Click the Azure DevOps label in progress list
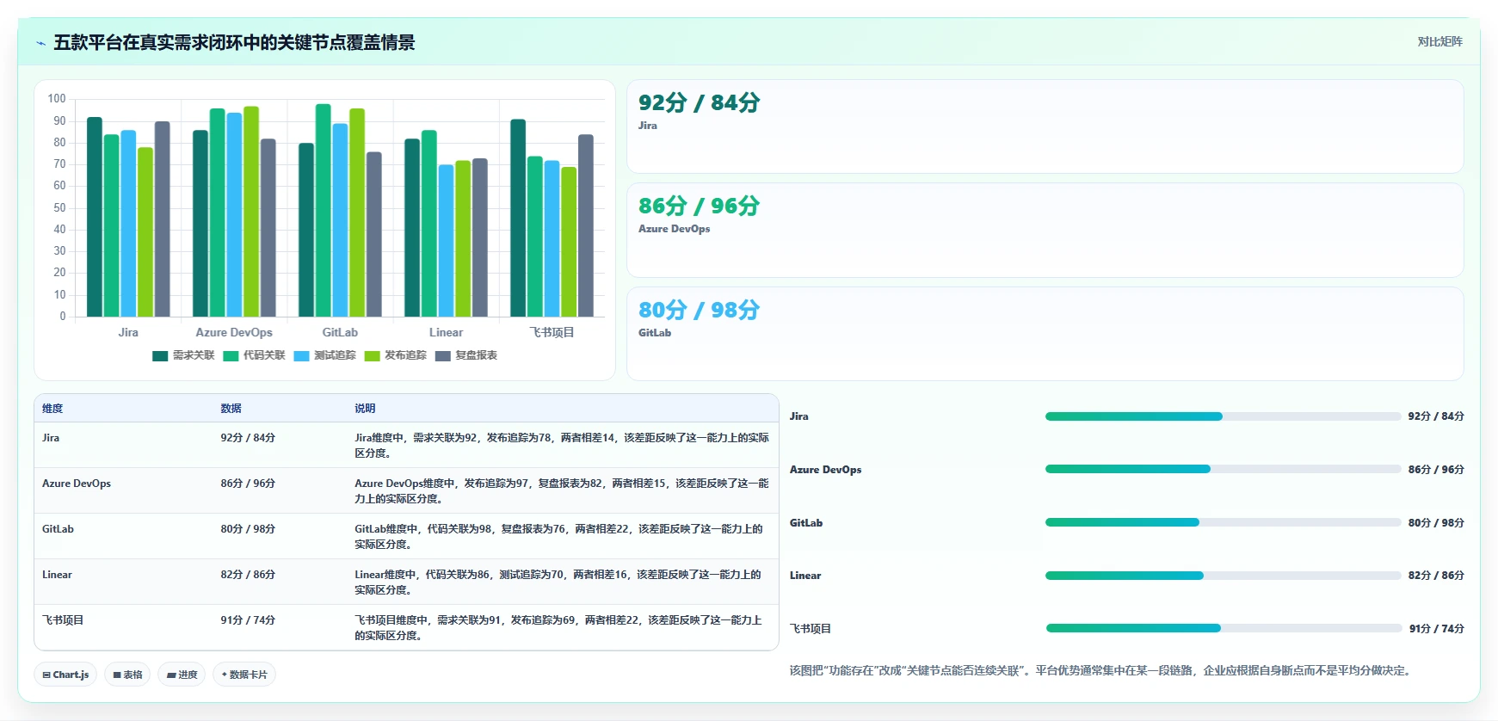This screenshot has height=721, width=1498. [825, 470]
